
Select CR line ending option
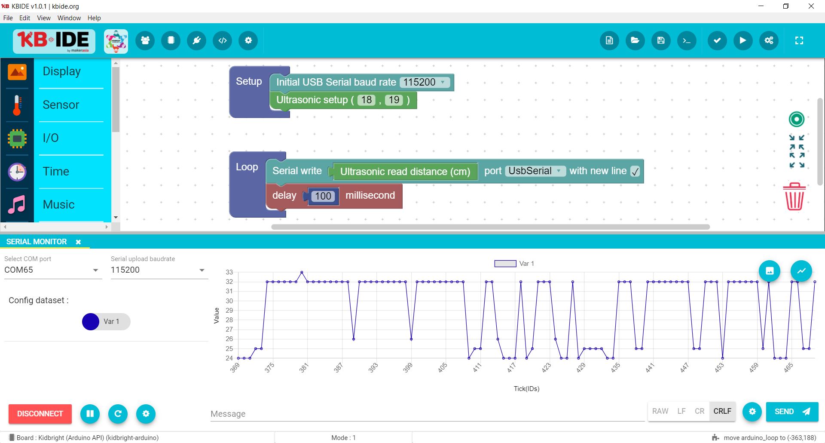pos(700,411)
